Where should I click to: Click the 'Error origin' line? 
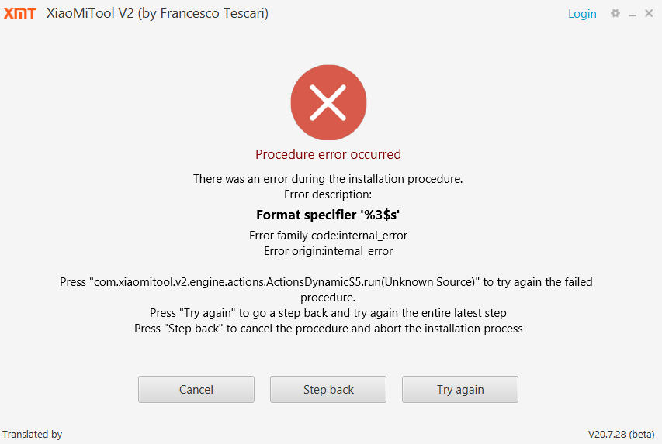point(328,251)
